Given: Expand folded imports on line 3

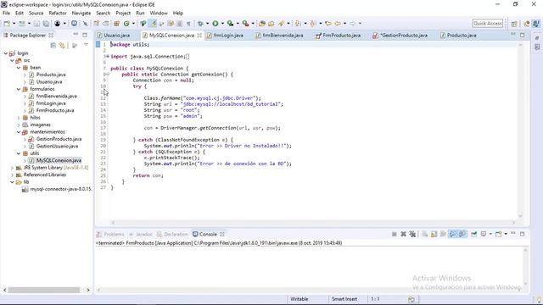Looking at the screenshot, I should (x=108, y=57).
